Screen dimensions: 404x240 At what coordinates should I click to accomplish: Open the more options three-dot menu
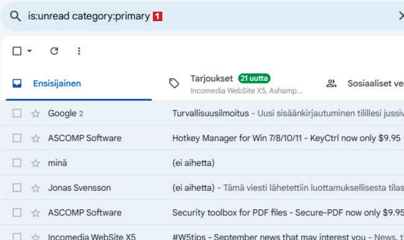tap(79, 51)
